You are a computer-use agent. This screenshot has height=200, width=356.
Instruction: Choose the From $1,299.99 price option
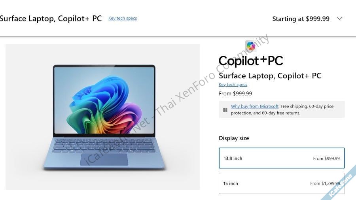pyautogui.click(x=325, y=183)
